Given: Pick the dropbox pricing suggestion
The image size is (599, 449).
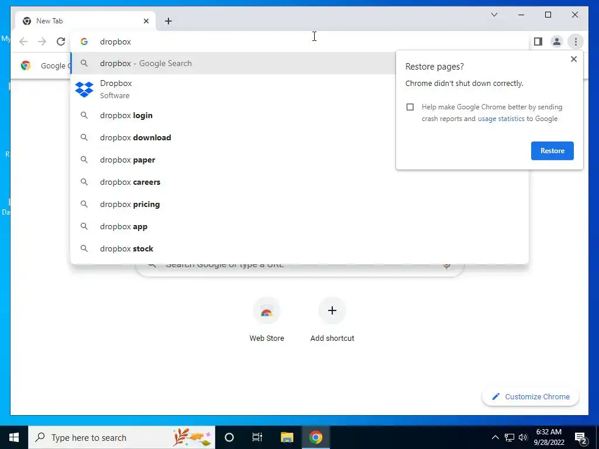Looking at the screenshot, I should point(299,204).
